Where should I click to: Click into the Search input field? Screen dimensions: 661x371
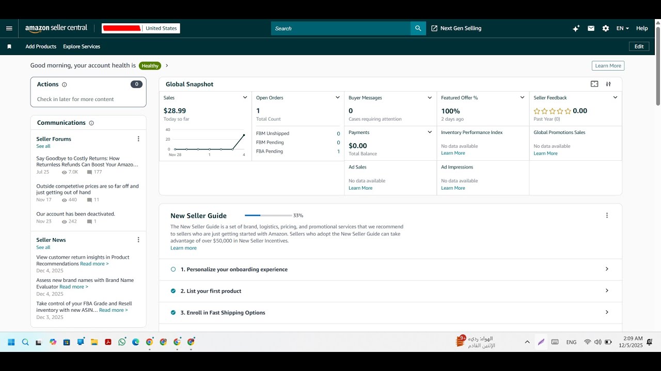(341, 28)
